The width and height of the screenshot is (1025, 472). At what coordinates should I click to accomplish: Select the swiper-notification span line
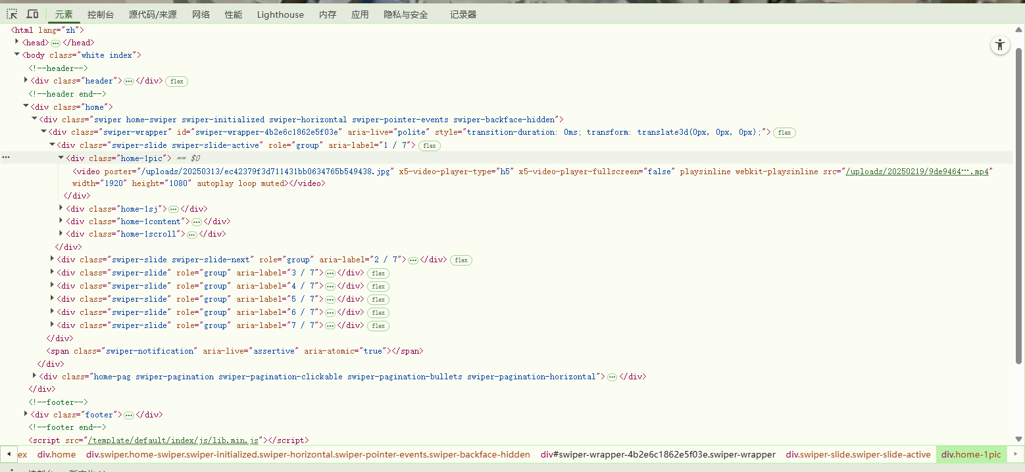tap(235, 351)
